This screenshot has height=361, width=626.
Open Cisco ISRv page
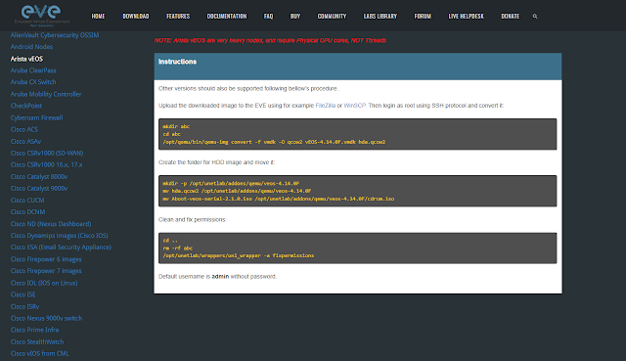point(25,306)
